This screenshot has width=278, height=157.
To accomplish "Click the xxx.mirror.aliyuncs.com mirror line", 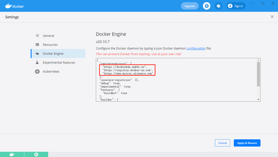I will [x=128, y=73].
